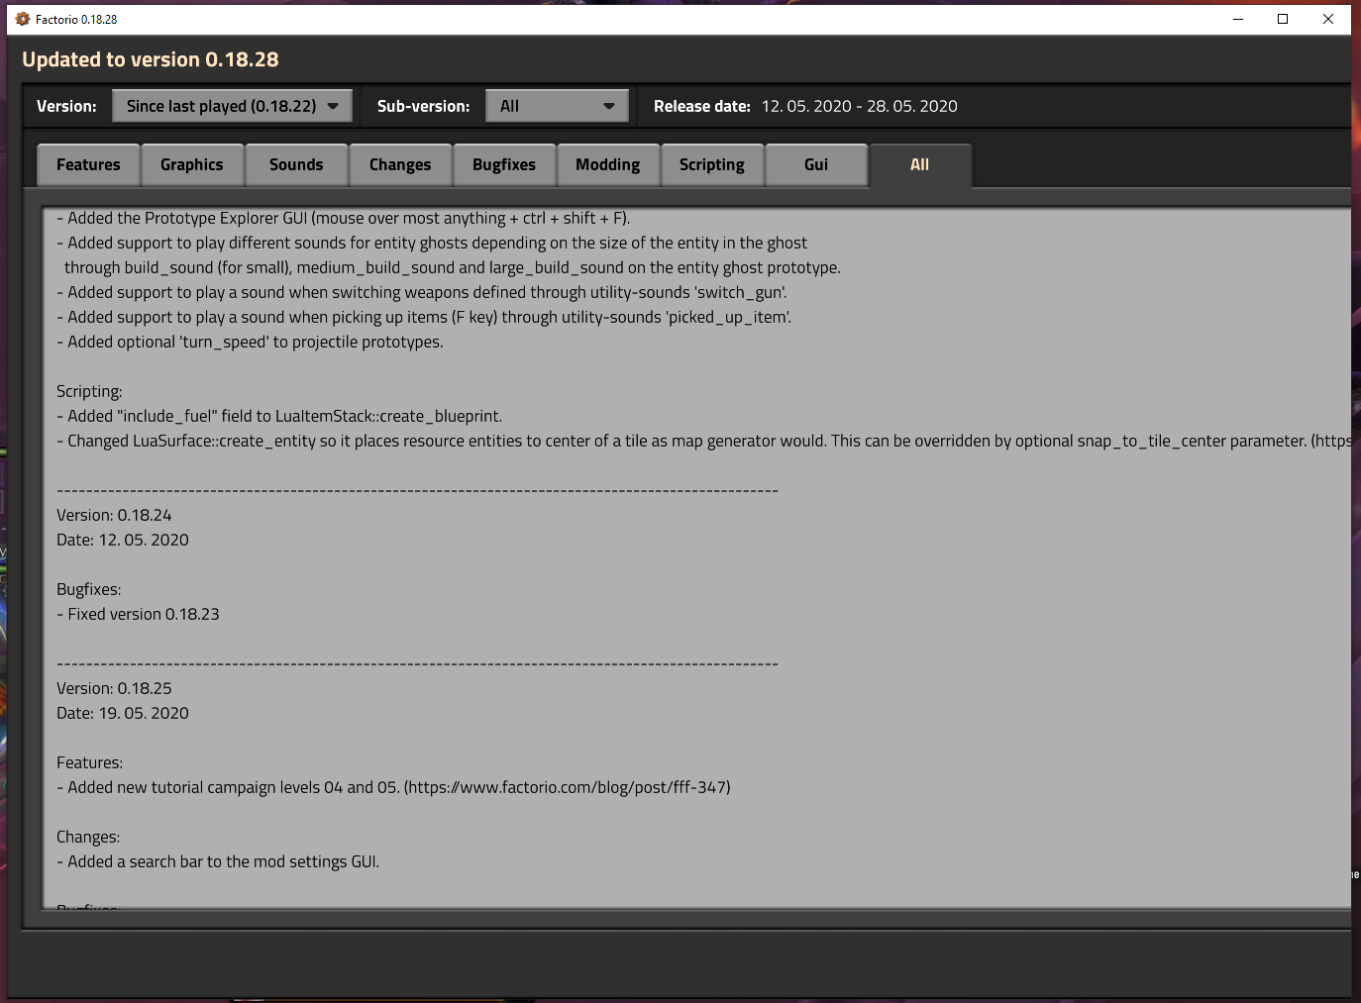View the Modding changelog tab
The width and height of the screenshot is (1361, 1003).
pos(608,164)
